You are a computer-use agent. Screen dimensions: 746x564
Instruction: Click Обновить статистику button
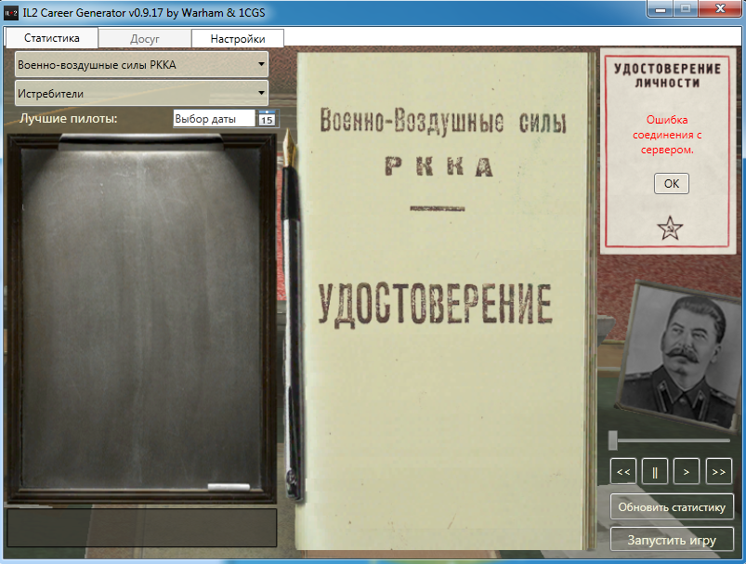[672, 507]
